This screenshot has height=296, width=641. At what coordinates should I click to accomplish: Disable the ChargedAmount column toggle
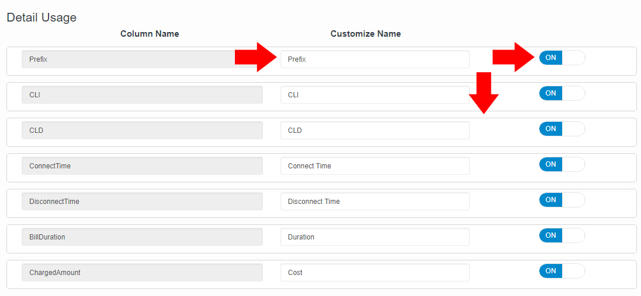click(x=562, y=271)
